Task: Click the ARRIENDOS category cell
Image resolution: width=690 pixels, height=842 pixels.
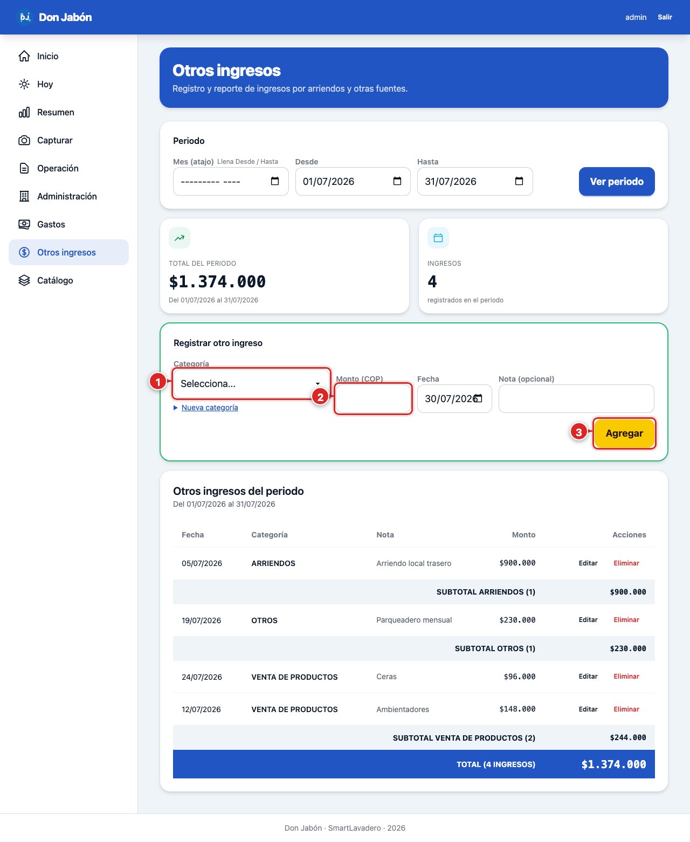Action: pos(273,563)
